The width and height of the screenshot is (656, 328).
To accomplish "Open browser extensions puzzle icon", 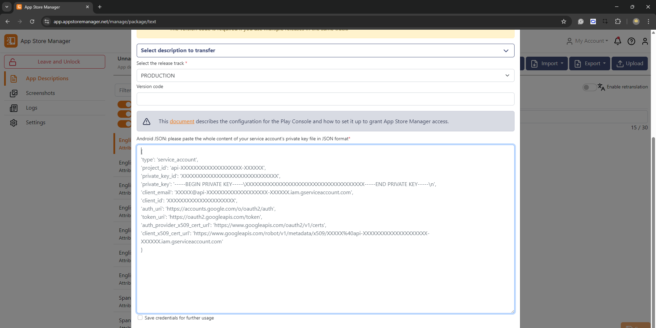I will [x=618, y=22].
